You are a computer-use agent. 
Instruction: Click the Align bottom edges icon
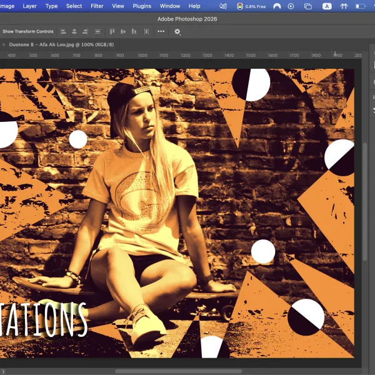(134, 32)
